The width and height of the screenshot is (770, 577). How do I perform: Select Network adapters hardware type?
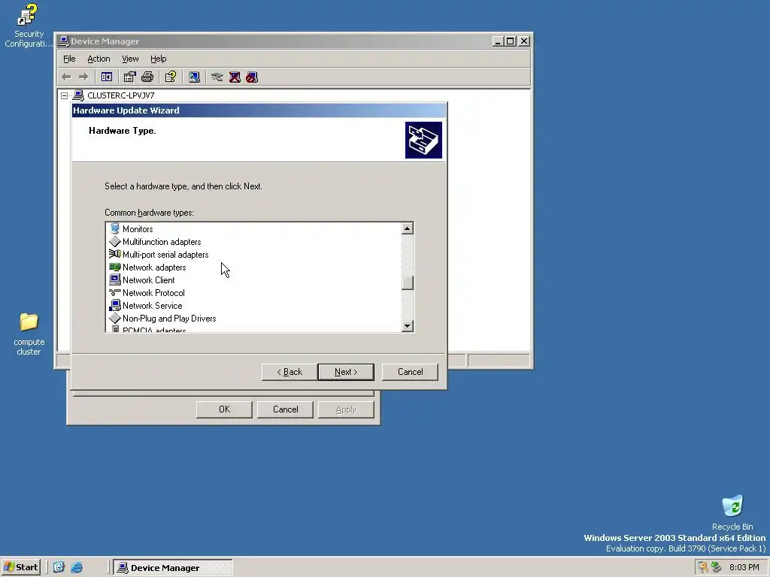(x=154, y=267)
